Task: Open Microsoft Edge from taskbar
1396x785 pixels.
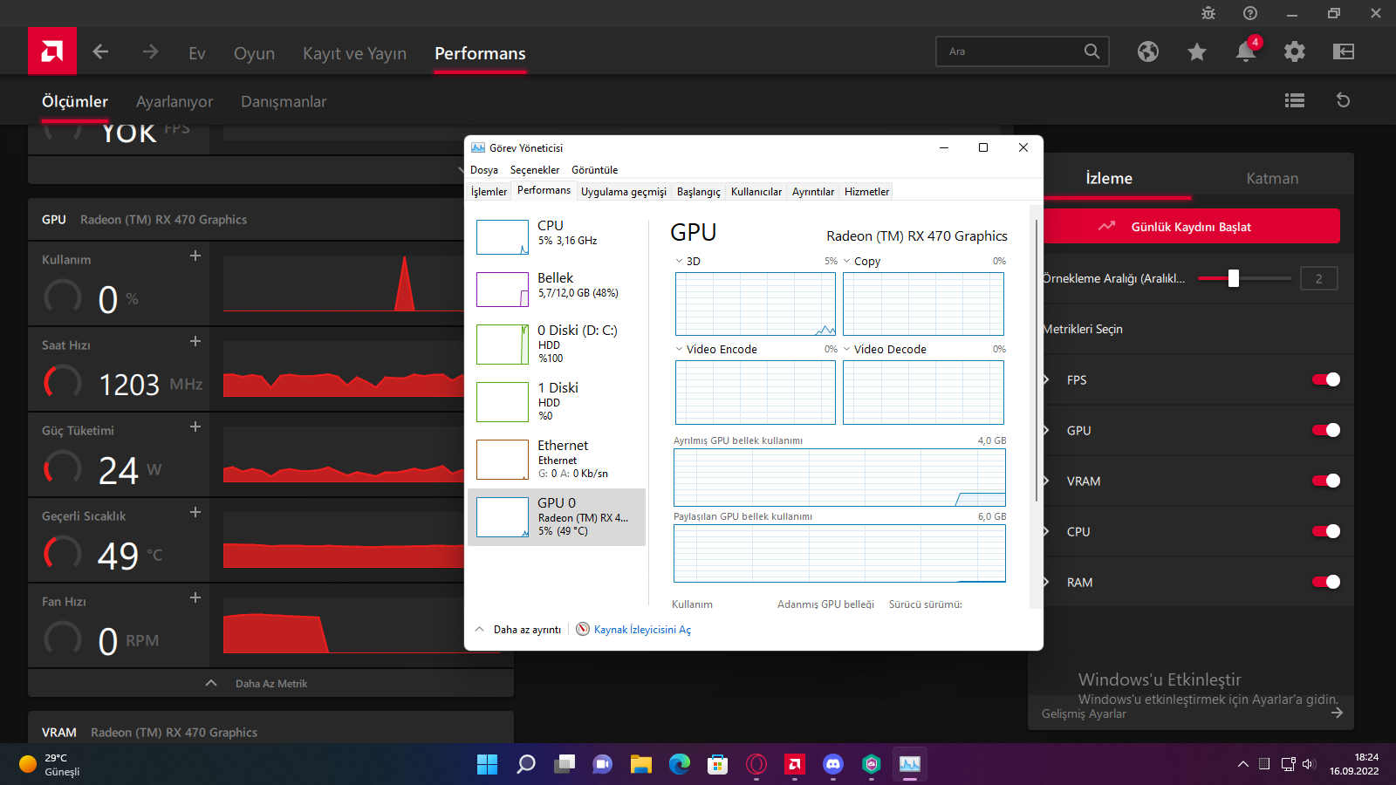Action: (x=680, y=764)
